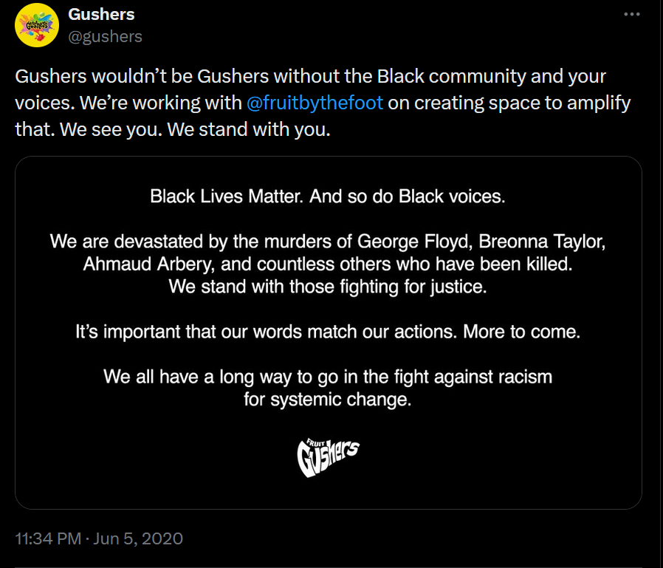Click the line starting "Ahmaud Arbery"
Image resolution: width=663 pixels, height=568 pixels.
pos(328,264)
